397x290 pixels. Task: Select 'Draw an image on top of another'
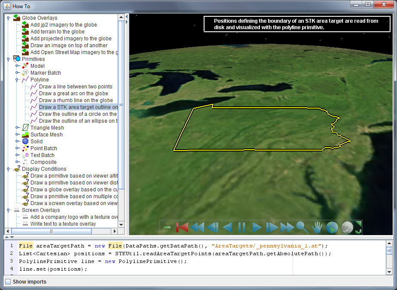pos(69,45)
